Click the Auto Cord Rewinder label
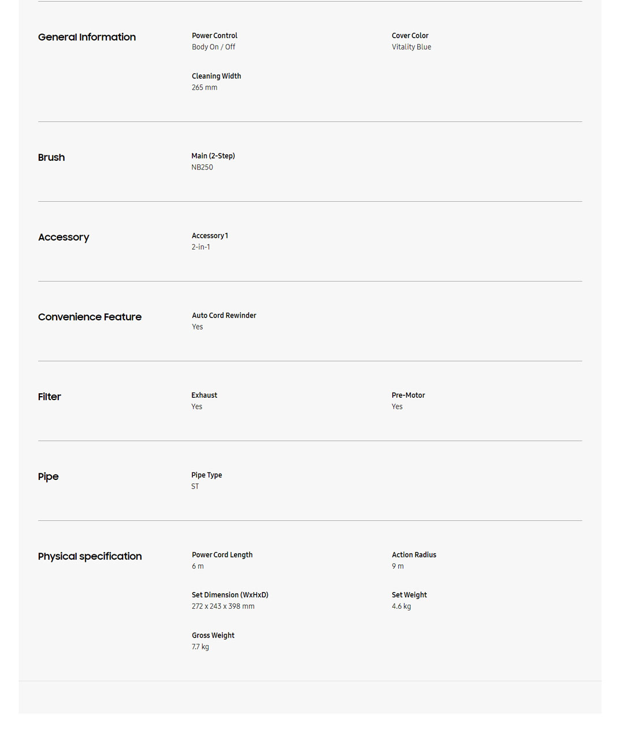Screen dimensions: 624x740 pos(224,316)
